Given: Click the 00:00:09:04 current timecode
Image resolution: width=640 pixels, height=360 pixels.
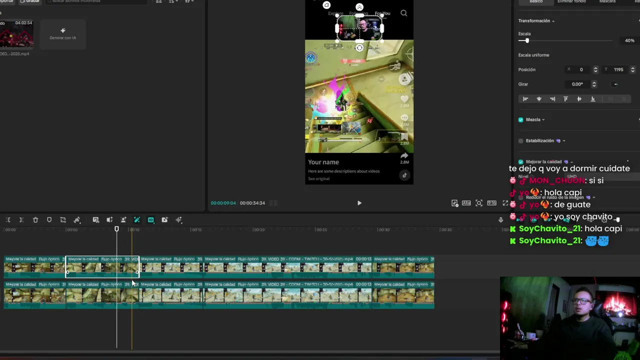Looking at the screenshot, I should pos(223,203).
